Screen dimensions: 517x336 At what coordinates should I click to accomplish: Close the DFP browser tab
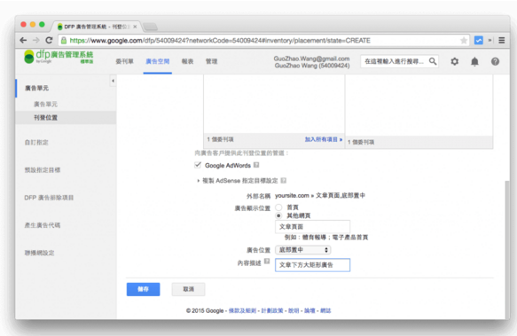tap(135, 27)
